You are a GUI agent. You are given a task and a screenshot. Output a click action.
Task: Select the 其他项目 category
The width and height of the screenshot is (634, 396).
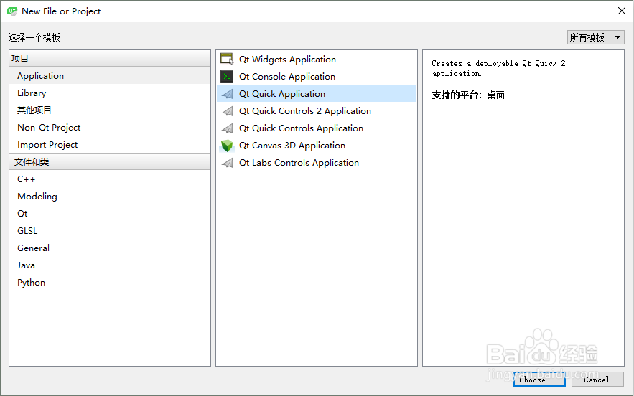point(110,110)
